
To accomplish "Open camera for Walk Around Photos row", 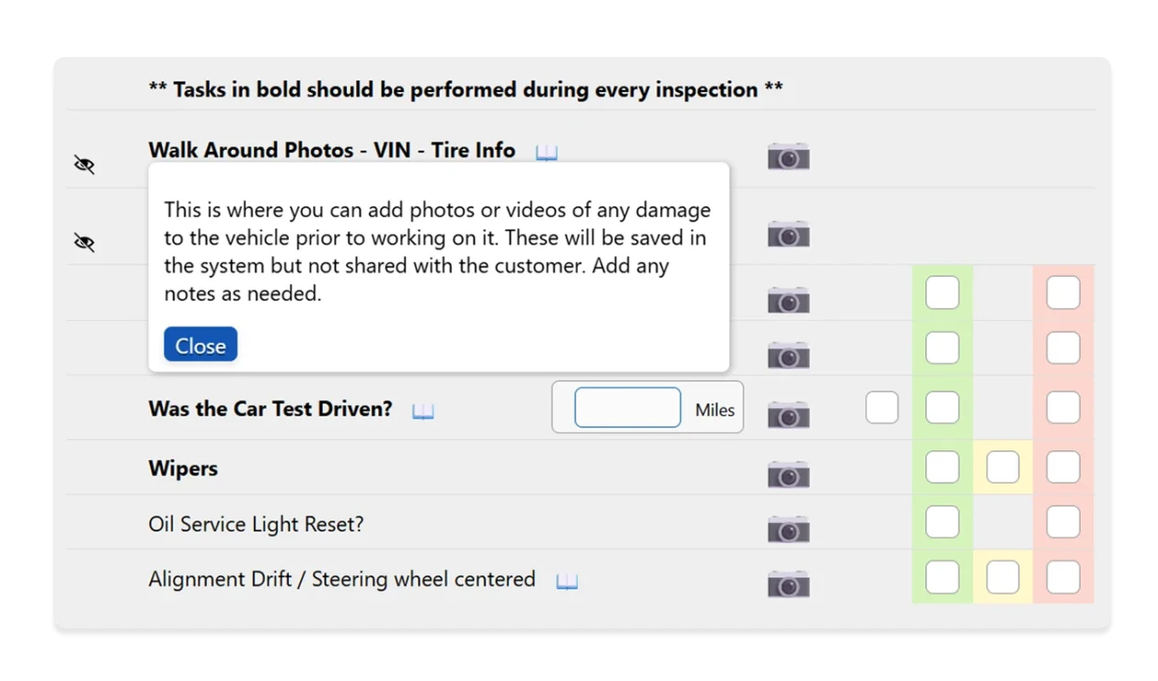I will coord(787,155).
